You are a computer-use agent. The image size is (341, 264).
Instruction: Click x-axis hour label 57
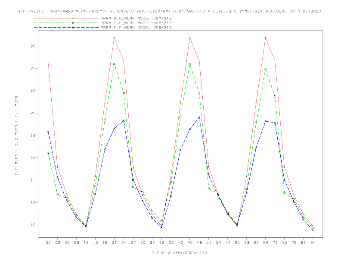click(x=228, y=242)
